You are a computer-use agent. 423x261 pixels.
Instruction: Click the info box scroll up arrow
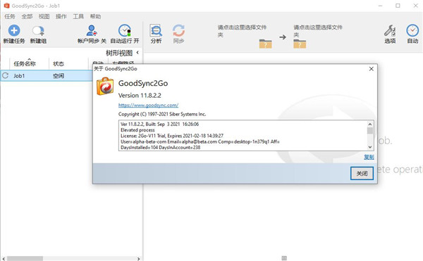(x=370, y=124)
